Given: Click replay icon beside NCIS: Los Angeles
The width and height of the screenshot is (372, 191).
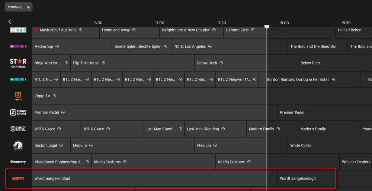Looking at the screenshot, I should (x=210, y=47).
